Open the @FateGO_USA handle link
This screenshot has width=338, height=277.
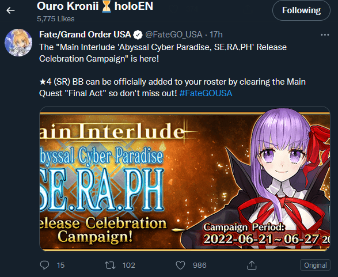[x=174, y=35]
